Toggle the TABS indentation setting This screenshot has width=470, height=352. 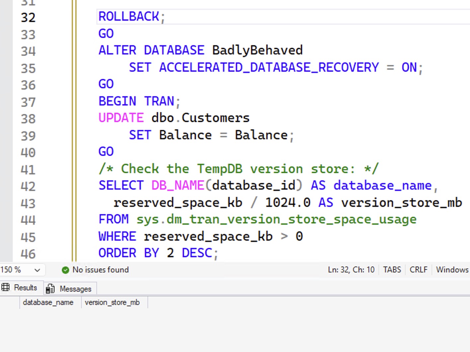(392, 270)
